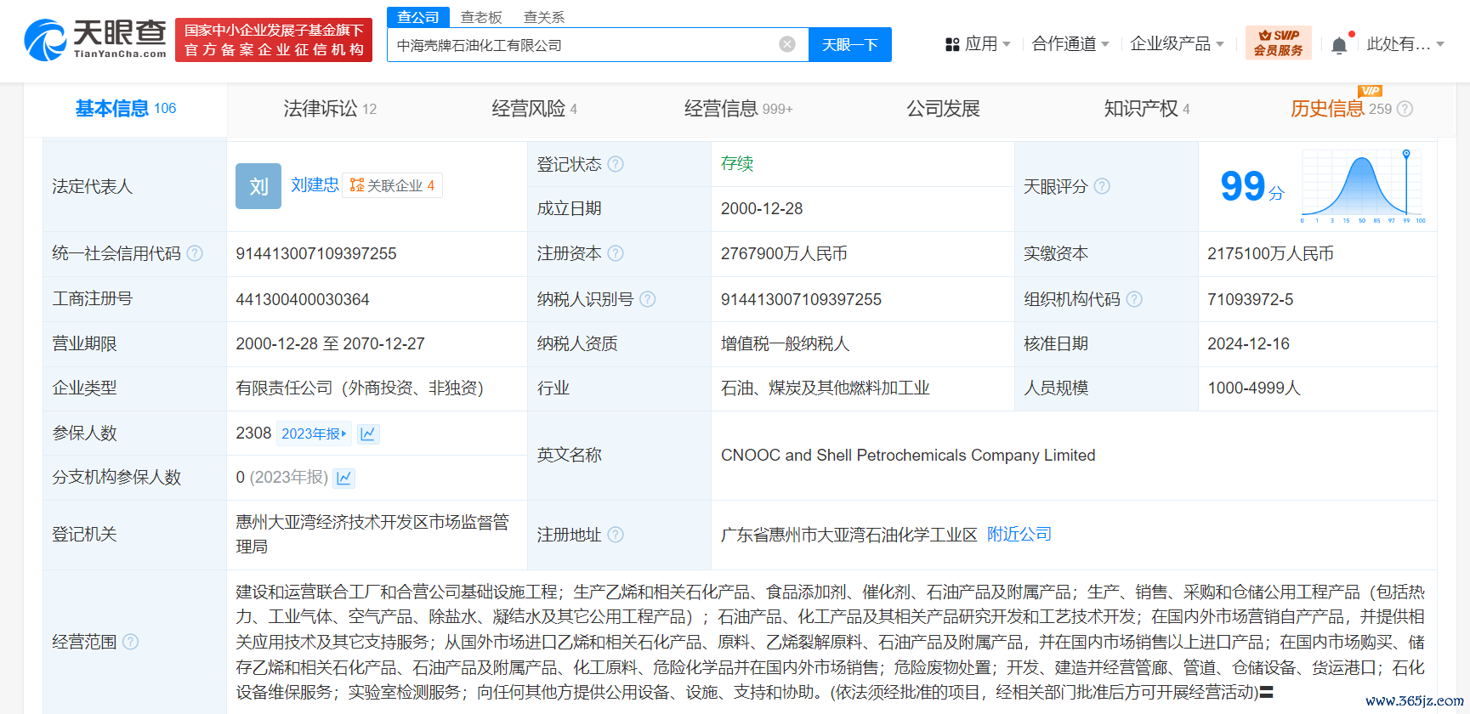Screen dimensions: 1470x714
Task: Show help for 纳税人识别号
Action: 647,299
